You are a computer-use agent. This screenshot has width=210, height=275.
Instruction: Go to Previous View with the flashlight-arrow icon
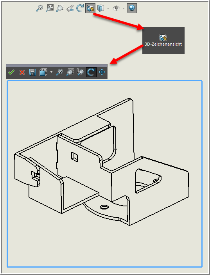click(70, 9)
